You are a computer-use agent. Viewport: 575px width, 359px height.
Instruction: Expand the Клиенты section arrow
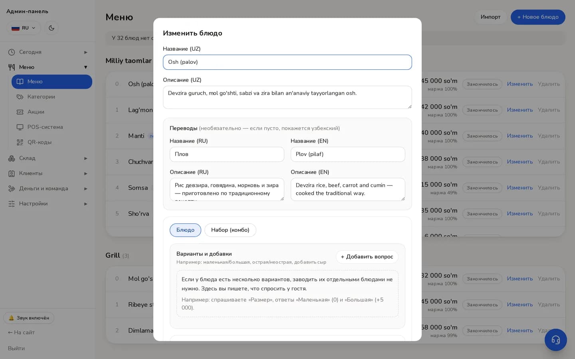coord(85,174)
